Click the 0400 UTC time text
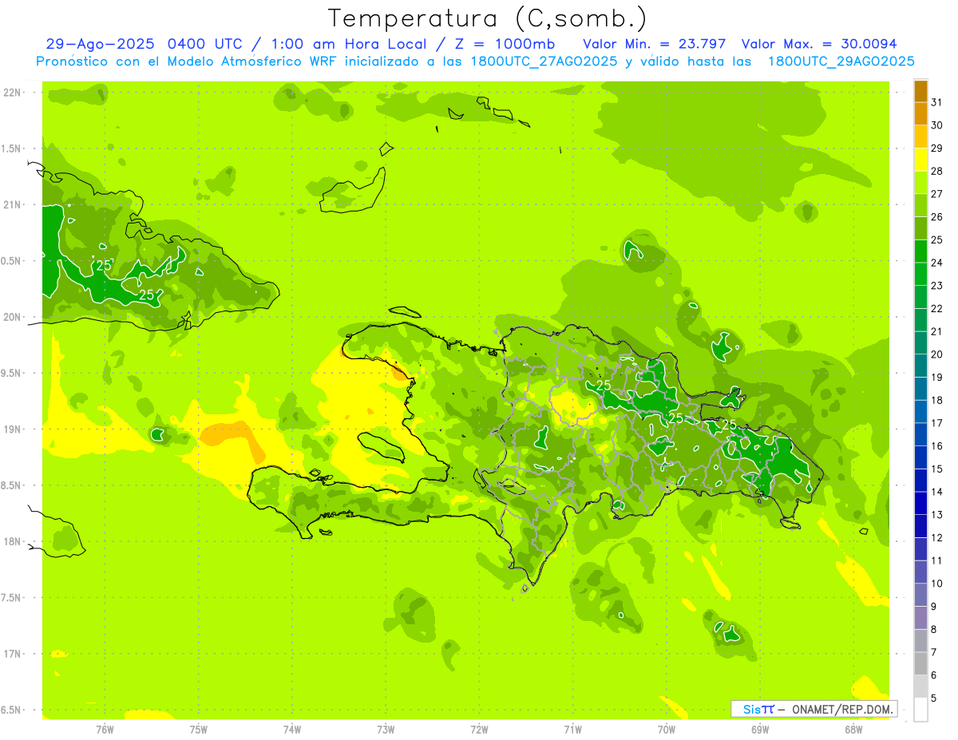This screenshot has height=740, width=958. tap(206, 44)
